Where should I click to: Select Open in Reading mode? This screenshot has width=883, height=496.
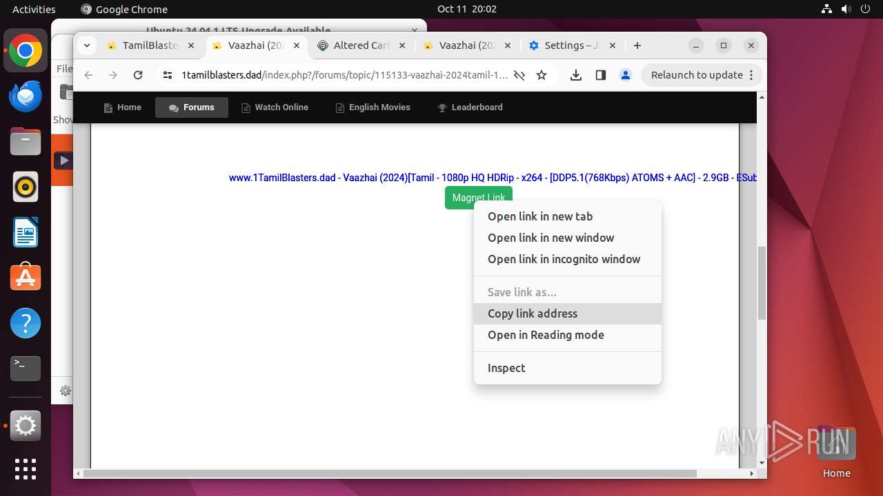coord(568,335)
